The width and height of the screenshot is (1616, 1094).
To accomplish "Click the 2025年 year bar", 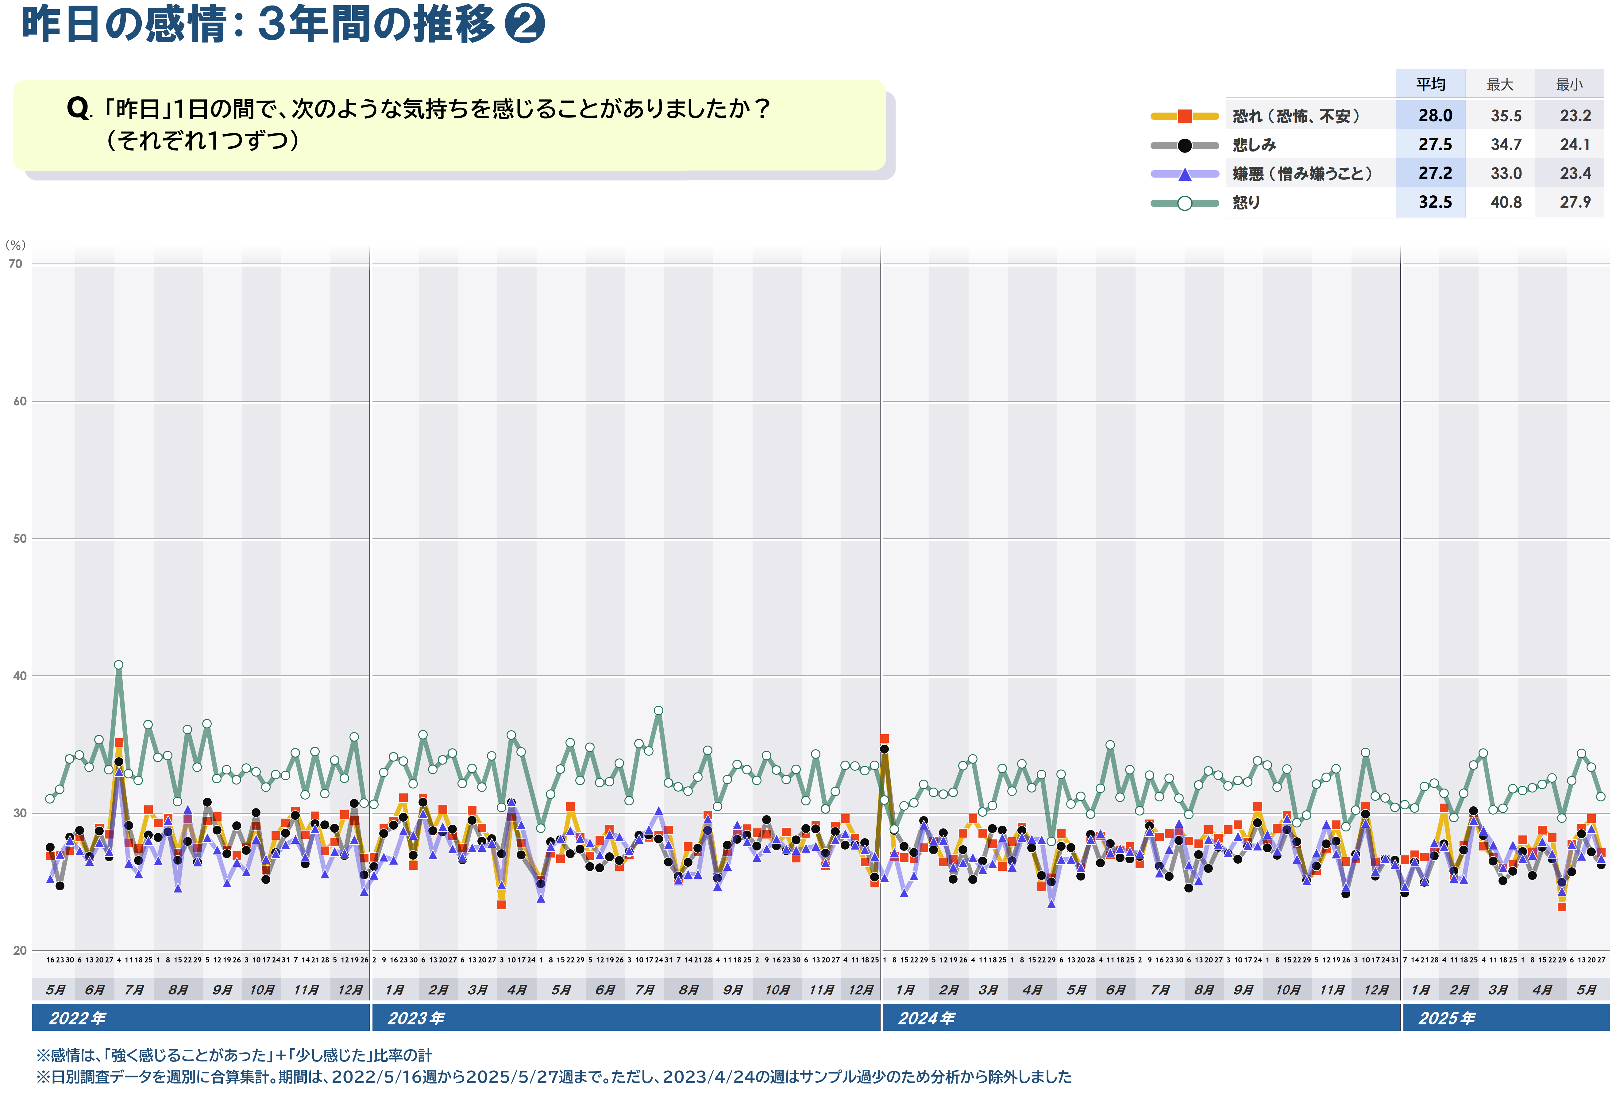I will coord(1506,1018).
